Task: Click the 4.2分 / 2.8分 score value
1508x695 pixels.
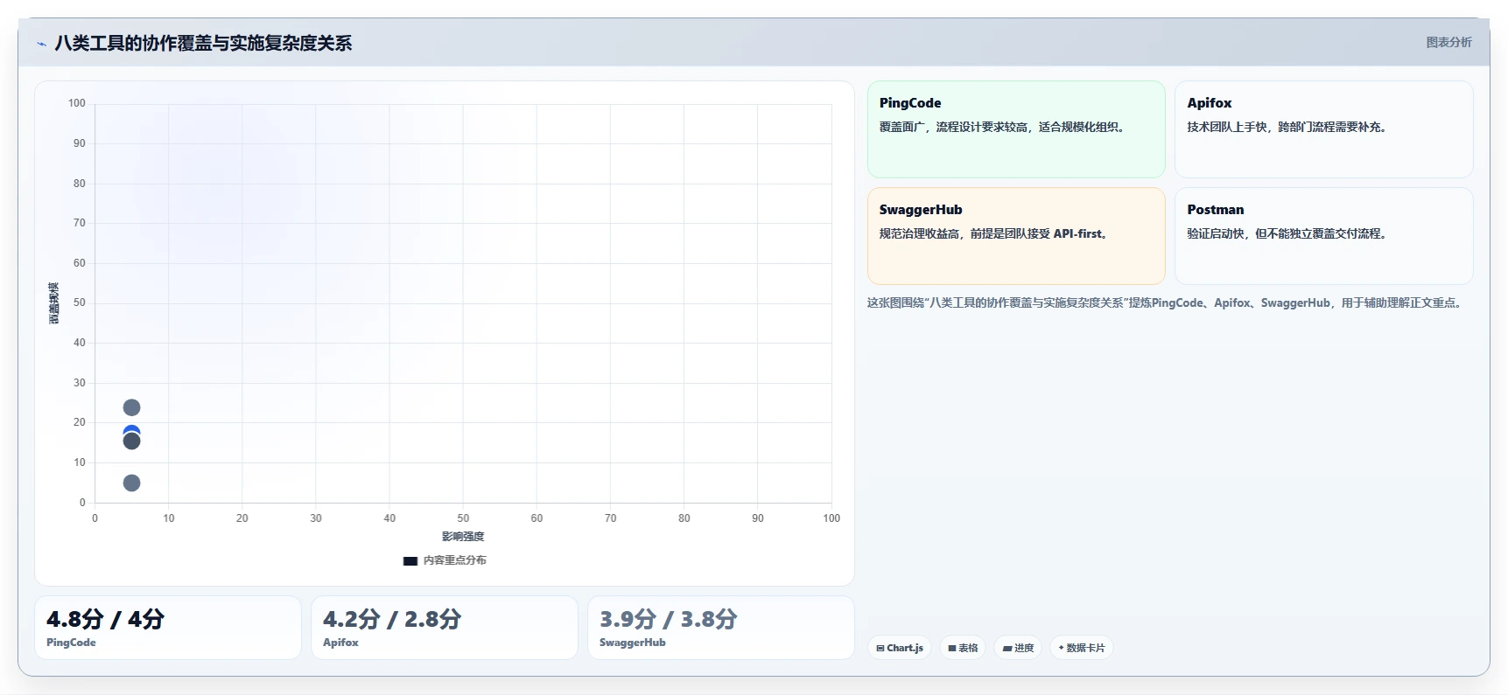Action: click(x=392, y=619)
